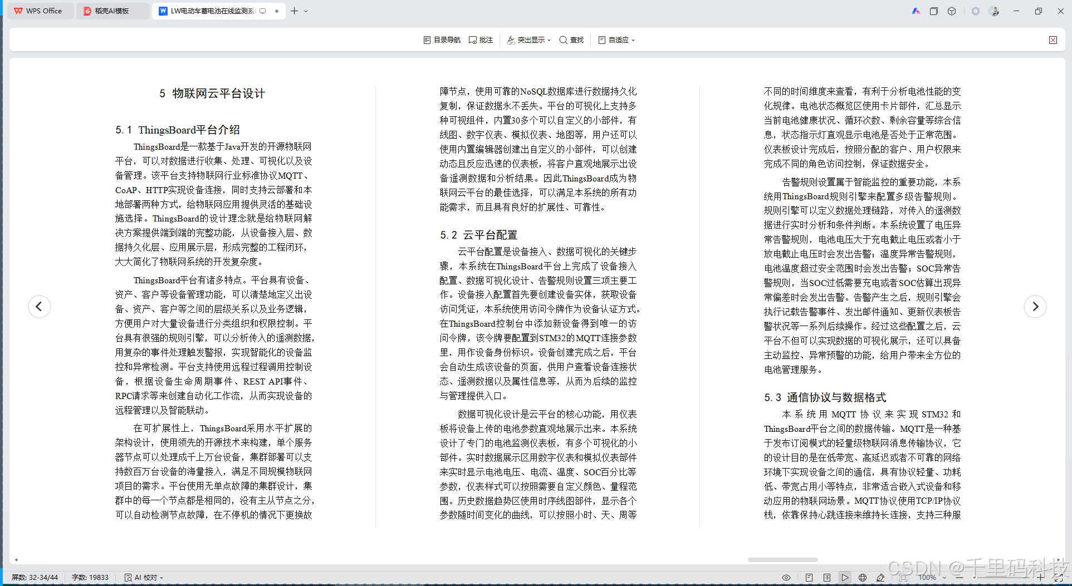This screenshot has height=586, width=1072.
Task: Click the 屏数 32-34/44 page counter
Action: (35, 578)
